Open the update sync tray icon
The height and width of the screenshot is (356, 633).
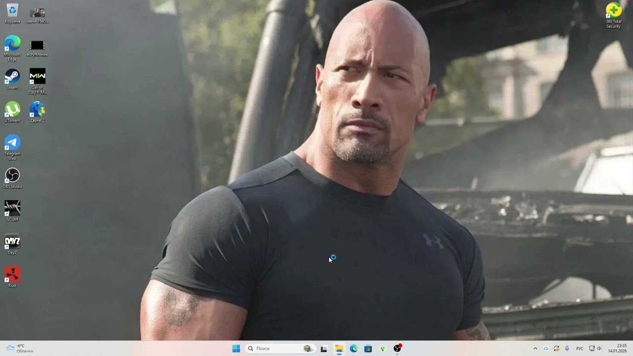coord(556,349)
